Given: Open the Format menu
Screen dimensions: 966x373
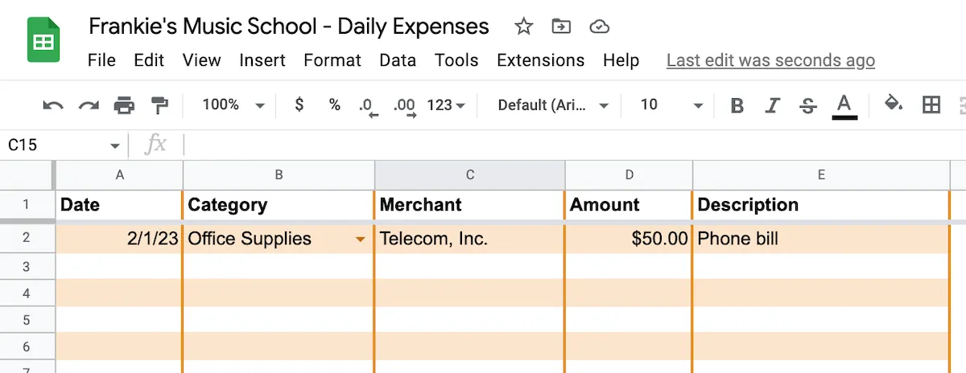Looking at the screenshot, I should tap(332, 60).
